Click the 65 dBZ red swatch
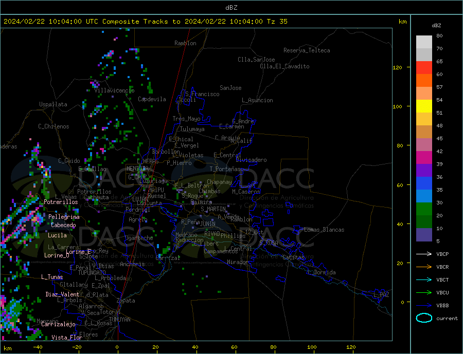Viewport: 463px width, 354px height. tap(424, 67)
